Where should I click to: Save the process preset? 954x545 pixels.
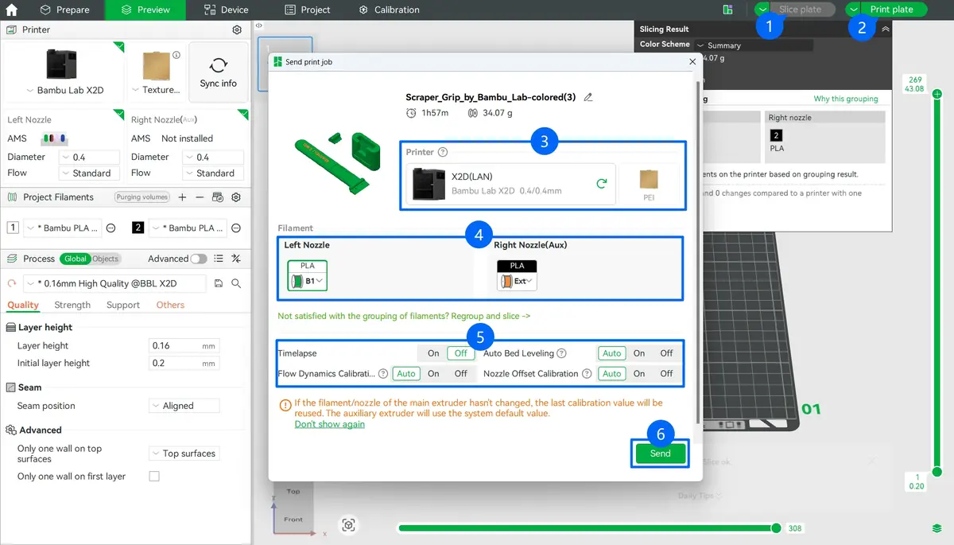click(219, 283)
